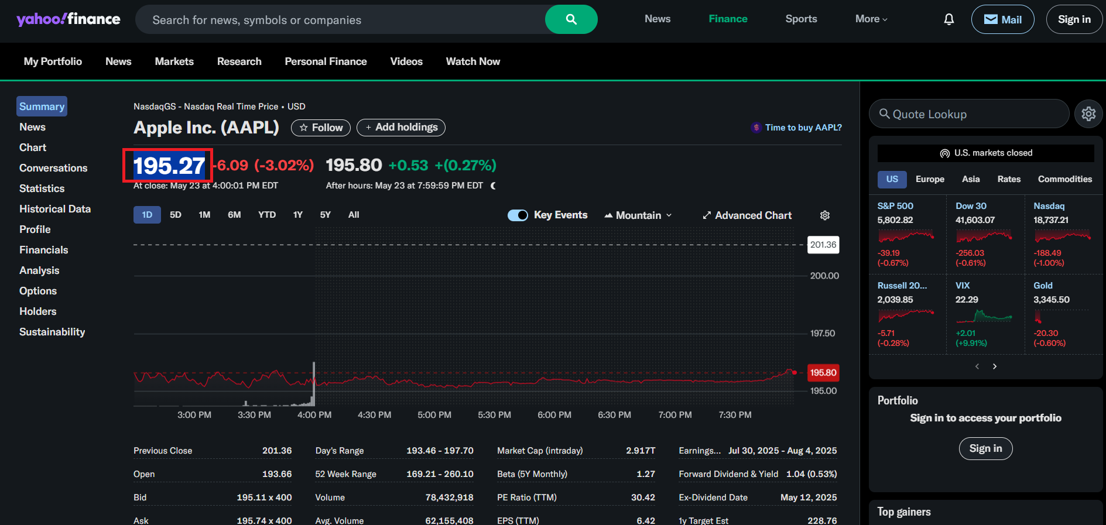The height and width of the screenshot is (525, 1106).
Task: Click Sign in button in header
Action: point(1074,19)
